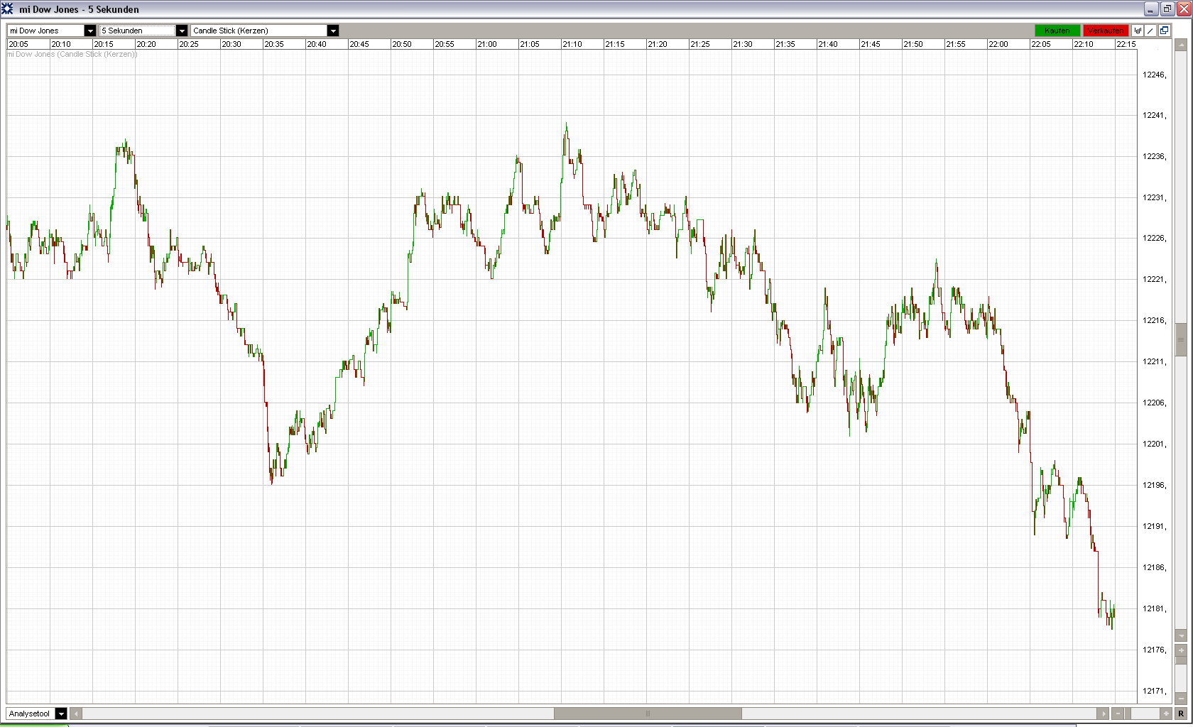Open the mi Dow Jones instrument dropdown
This screenshot has height=727, width=1193.
tap(51, 31)
